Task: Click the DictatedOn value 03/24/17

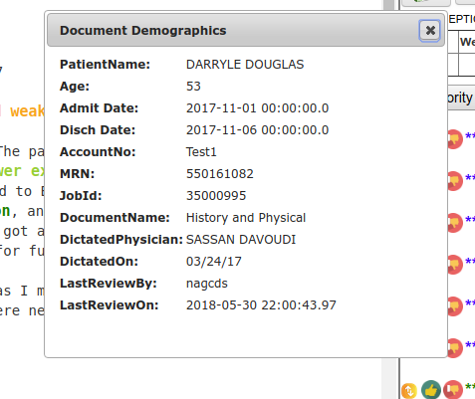Action: [214, 262]
